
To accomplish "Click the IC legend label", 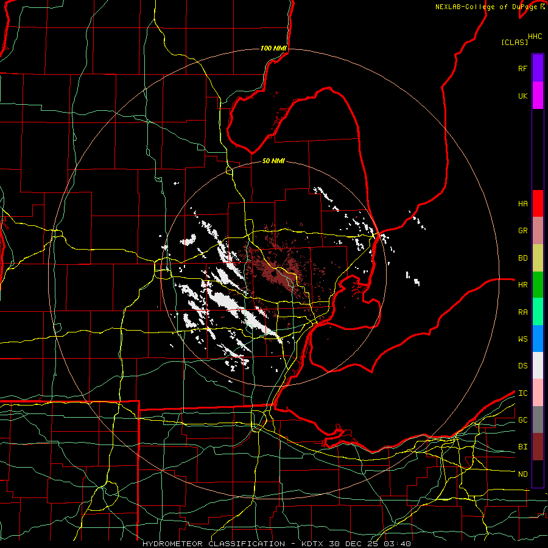I will (522, 393).
